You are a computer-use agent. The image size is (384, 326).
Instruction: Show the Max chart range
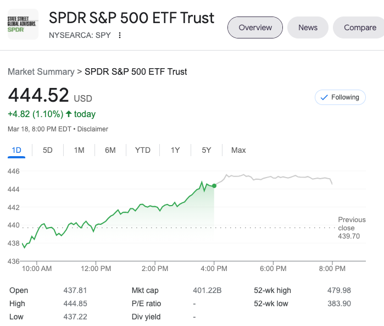(x=238, y=150)
